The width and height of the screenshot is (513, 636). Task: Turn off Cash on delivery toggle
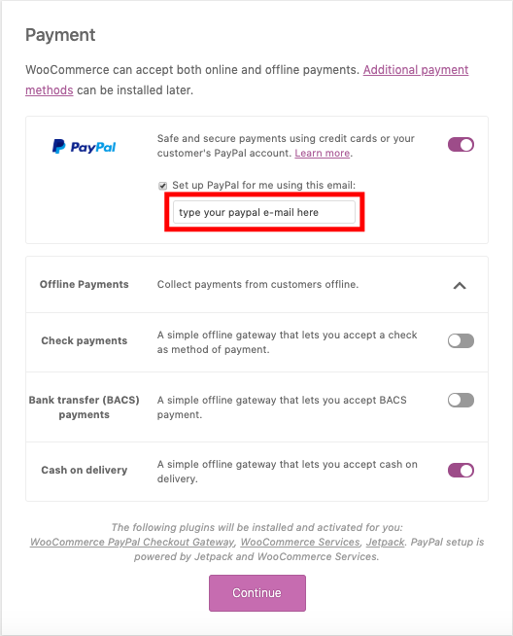pyautogui.click(x=461, y=471)
